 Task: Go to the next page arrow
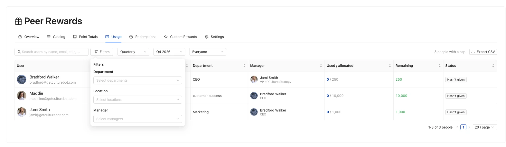tap(469, 127)
